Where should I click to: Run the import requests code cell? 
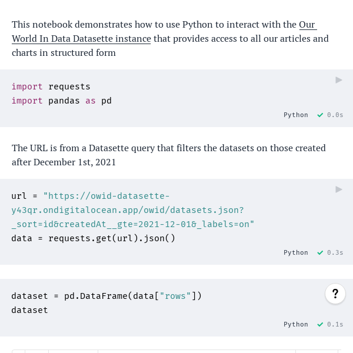[x=339, y=80]
